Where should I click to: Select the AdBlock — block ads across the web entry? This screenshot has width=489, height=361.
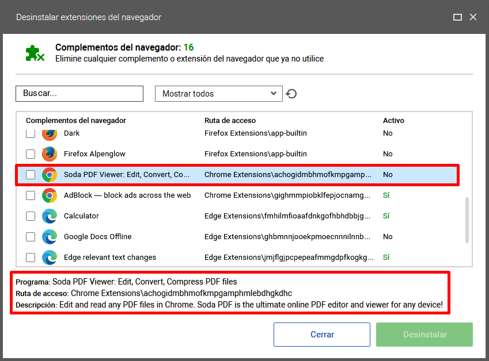[x=127, y=195]
